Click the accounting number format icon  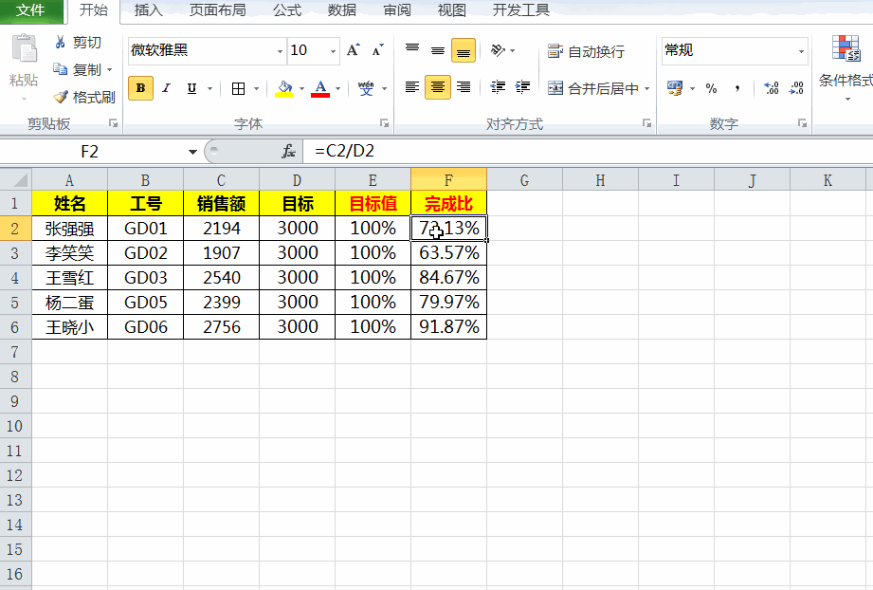pos(675,88)
